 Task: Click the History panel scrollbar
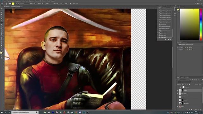tap(173, 33)
